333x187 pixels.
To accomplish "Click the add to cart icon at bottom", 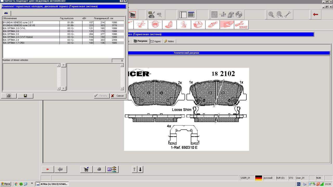I will coord(86,169).
